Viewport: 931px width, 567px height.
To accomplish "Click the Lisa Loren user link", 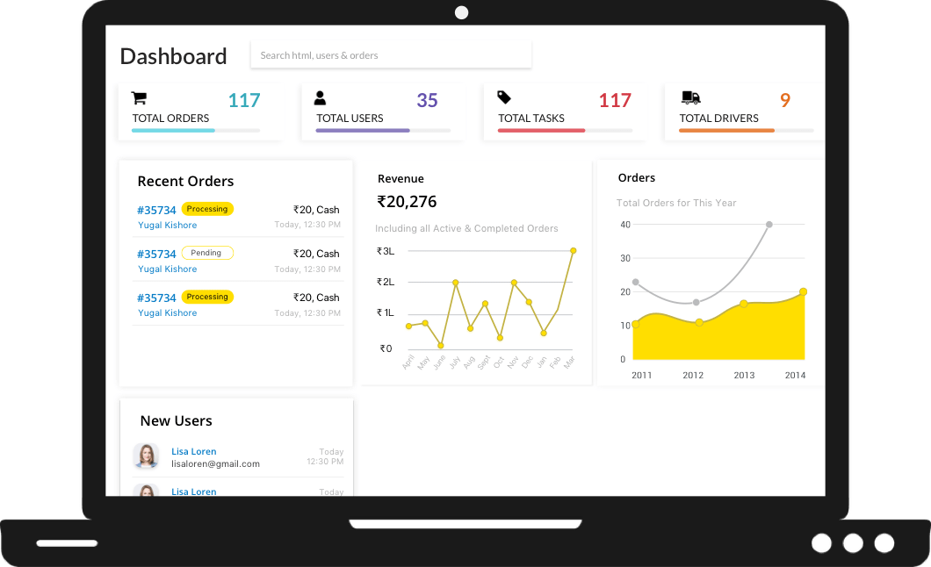I will tap(193, 451).
